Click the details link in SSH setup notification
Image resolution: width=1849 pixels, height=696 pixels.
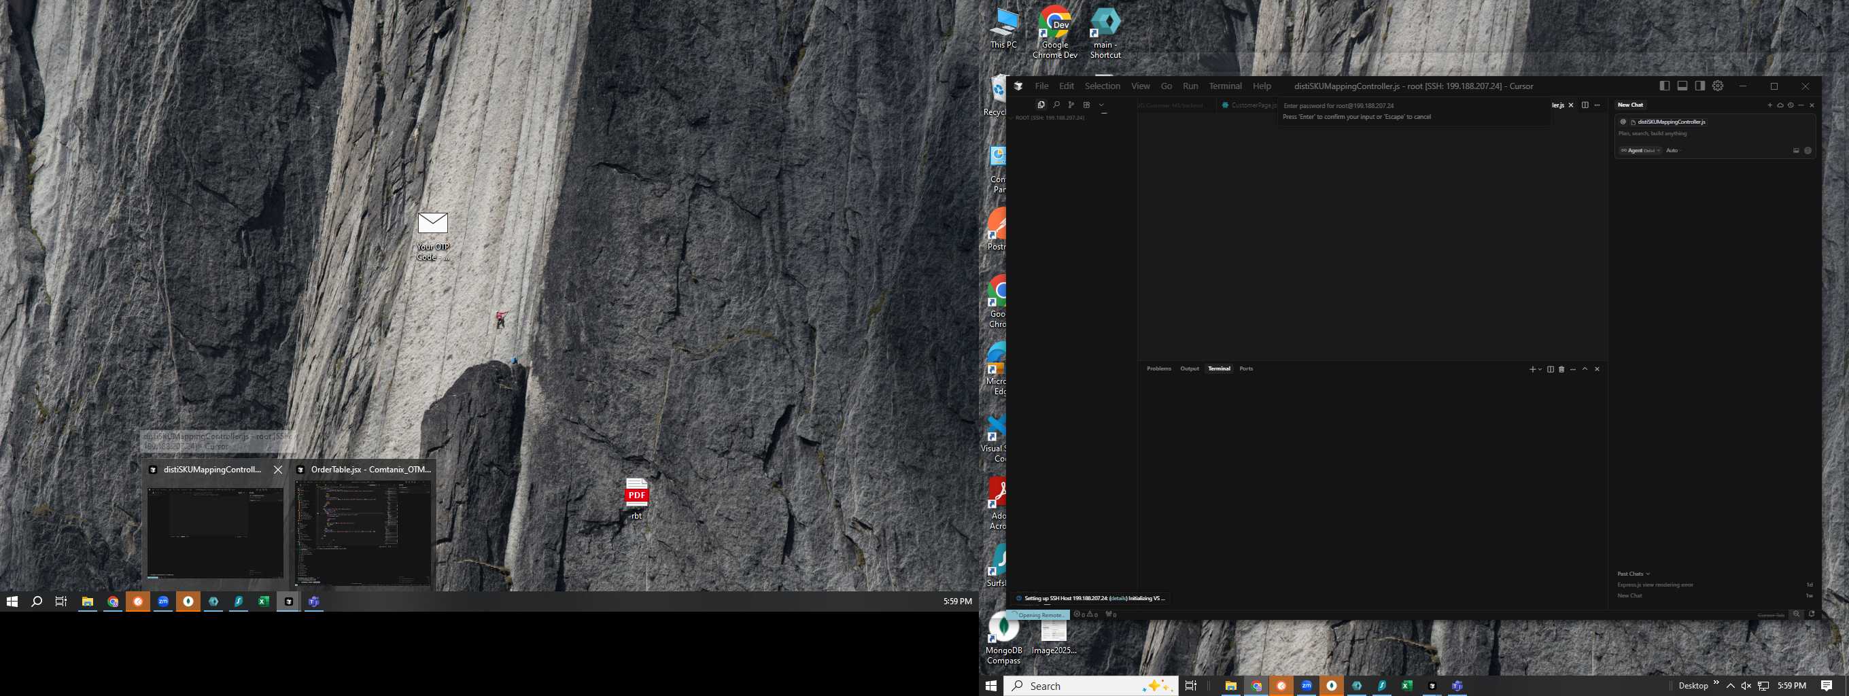pos(1118,598)
